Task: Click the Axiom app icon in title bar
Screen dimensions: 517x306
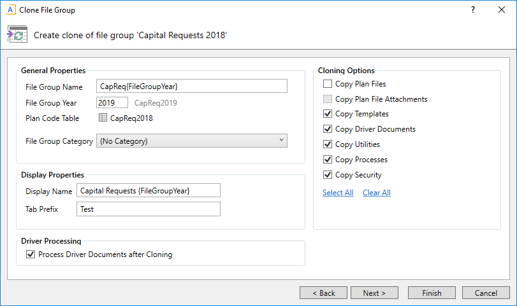Action: (10, 10)
